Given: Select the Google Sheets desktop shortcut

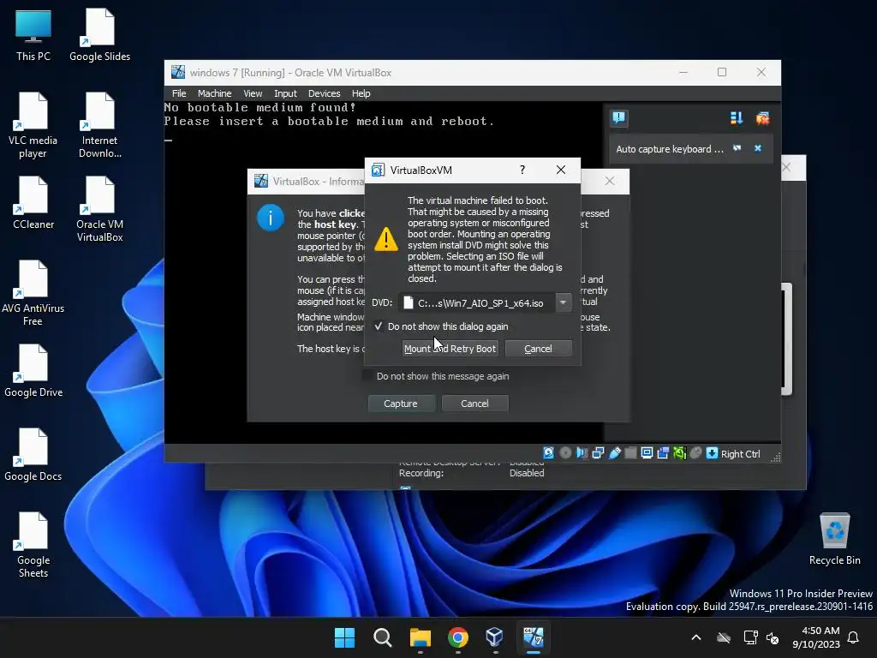Looking at the screenshot, I should pos(33,545).
